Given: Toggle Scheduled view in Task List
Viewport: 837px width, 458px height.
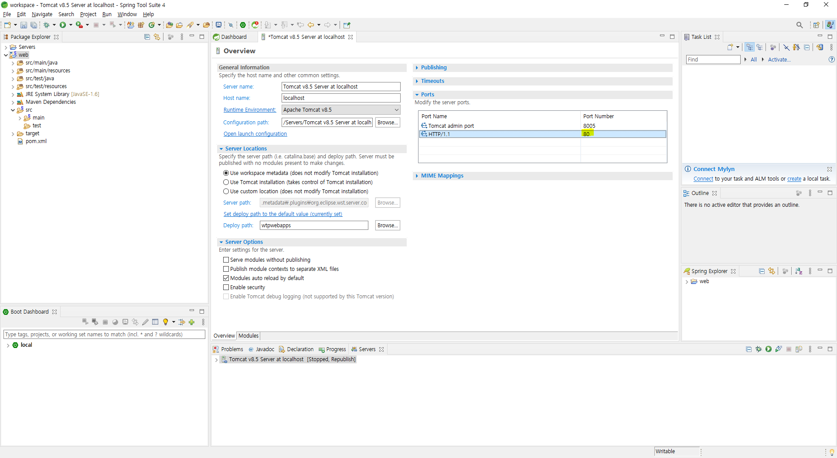Looking at the screenshot, I should (x=759, y=47).
